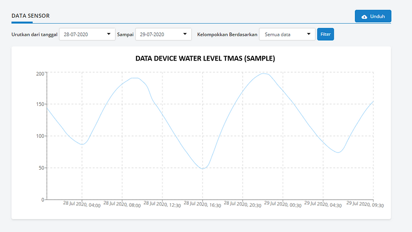Image resolution: width=412 pixels, height=232 pixels.
Task: Click the 28 Jul 2020, 16:30 axis label
Action: 202,204
